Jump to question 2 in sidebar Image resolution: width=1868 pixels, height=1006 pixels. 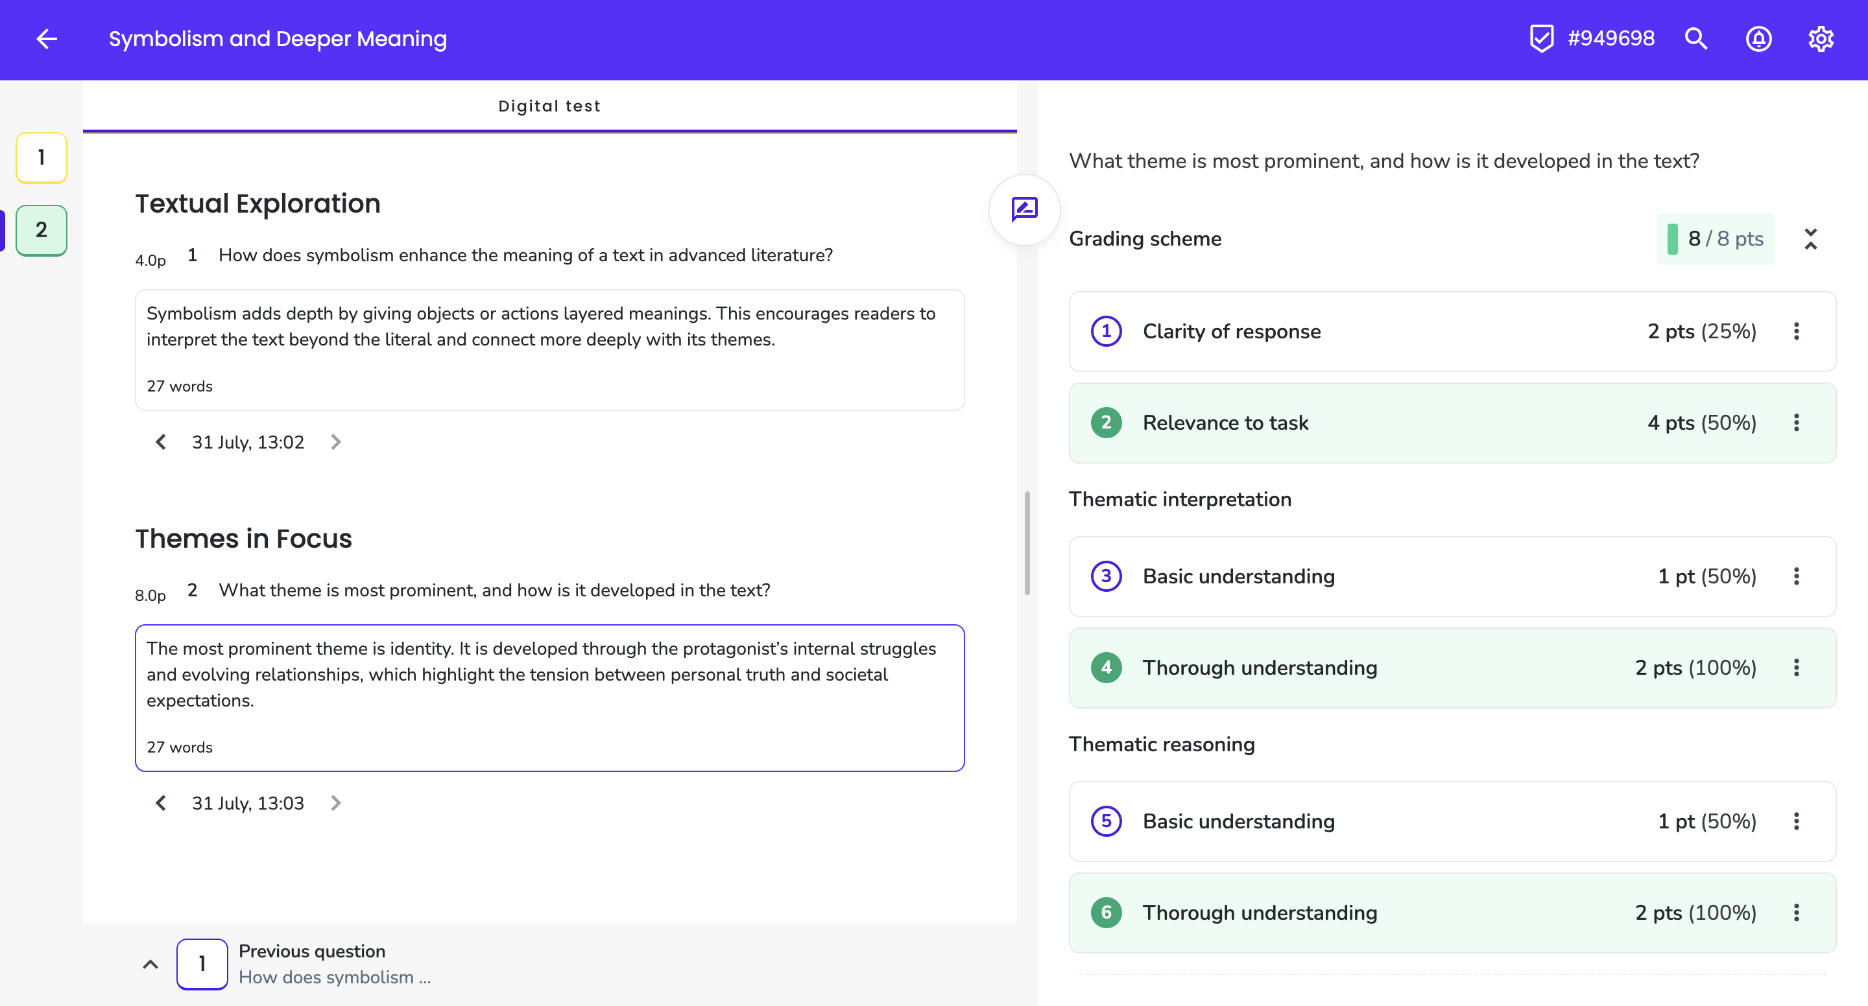point(42,231)
